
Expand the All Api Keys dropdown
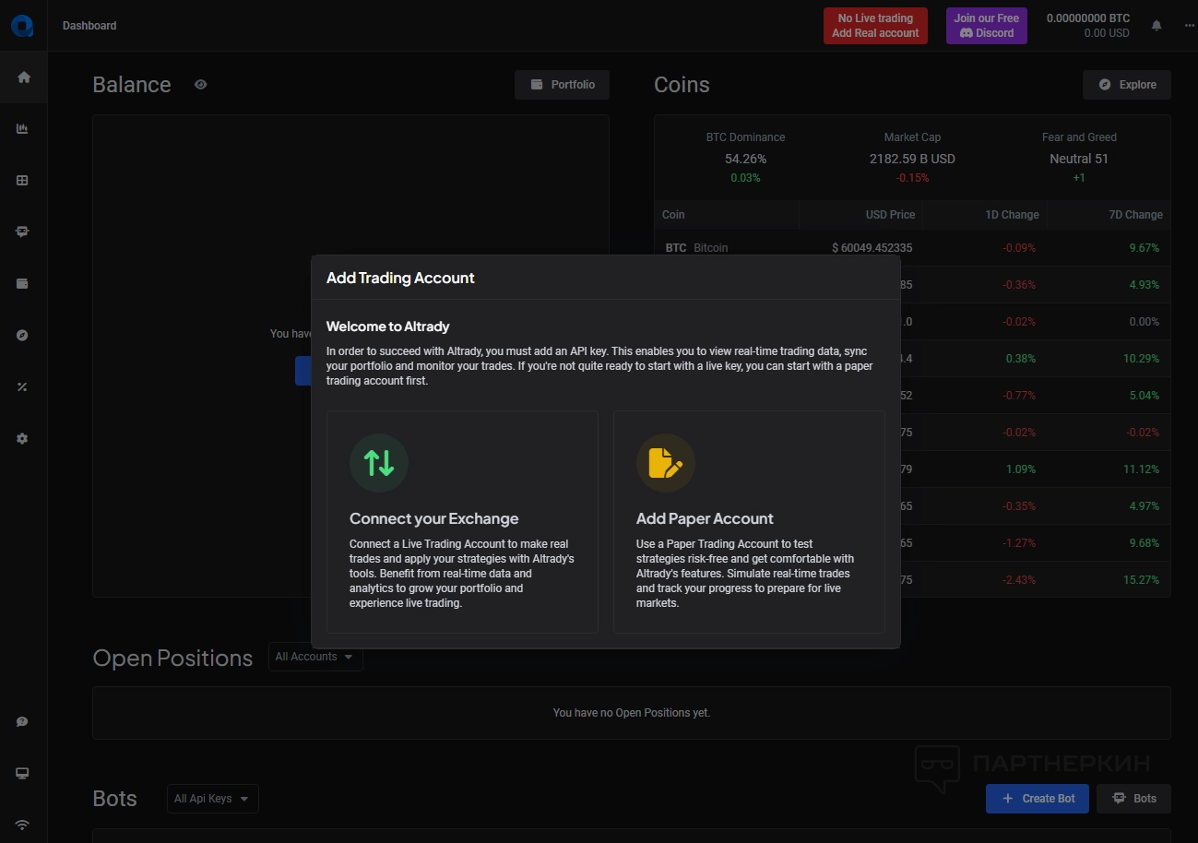[x=212, y=799]
